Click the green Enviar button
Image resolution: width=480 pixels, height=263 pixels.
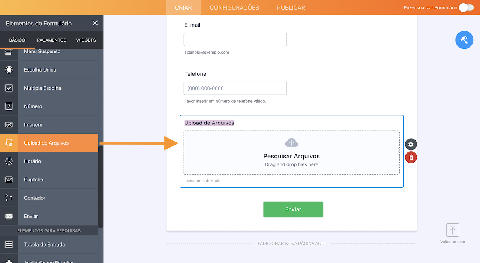(x=293, y=209)
